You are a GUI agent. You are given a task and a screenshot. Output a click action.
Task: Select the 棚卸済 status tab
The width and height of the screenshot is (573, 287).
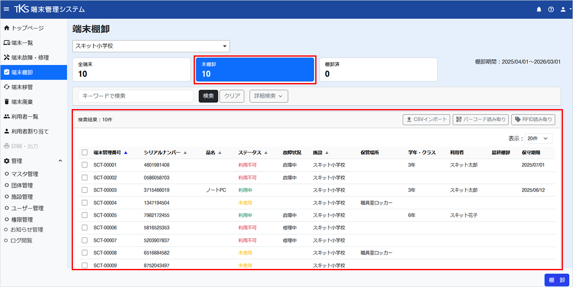point(379,70)
